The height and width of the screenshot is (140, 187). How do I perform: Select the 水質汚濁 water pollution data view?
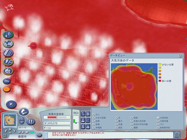pyautogui.click(x=158, y=121)
